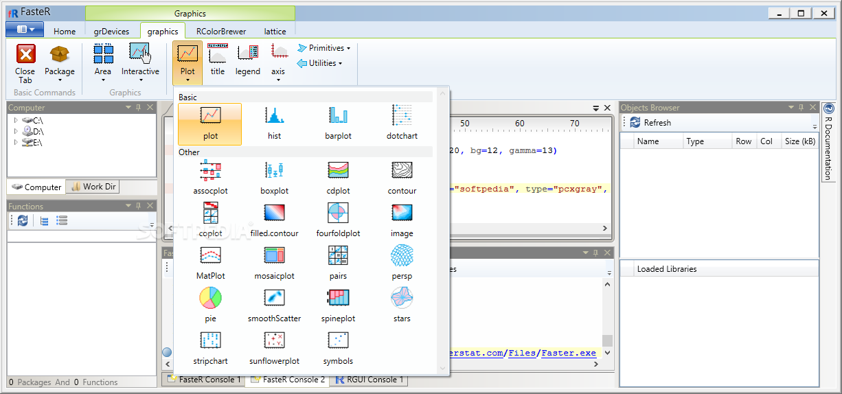This screenshot has height=394, width=842.
Task: Open the application file menu button
Action: click(25, 30)
